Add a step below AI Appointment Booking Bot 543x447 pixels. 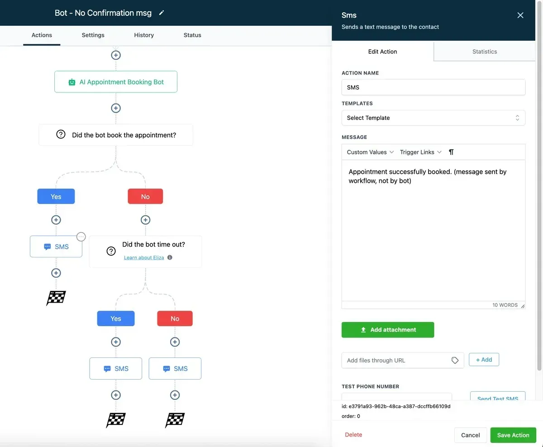pos(116,108)
